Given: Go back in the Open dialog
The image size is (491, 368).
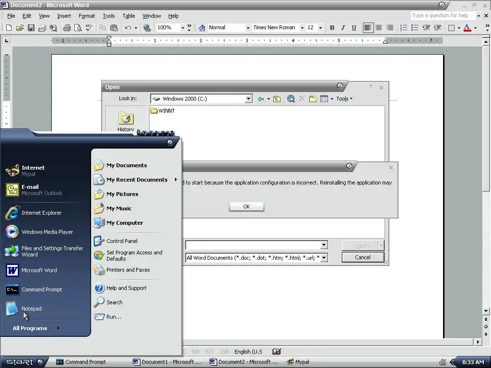Looking at the screenshot, I should (x=260, y=99).
